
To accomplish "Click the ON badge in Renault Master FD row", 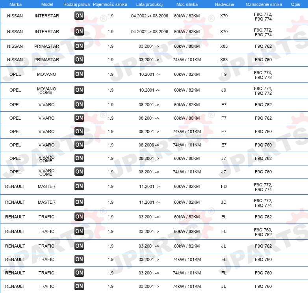I will pos(79,186).
